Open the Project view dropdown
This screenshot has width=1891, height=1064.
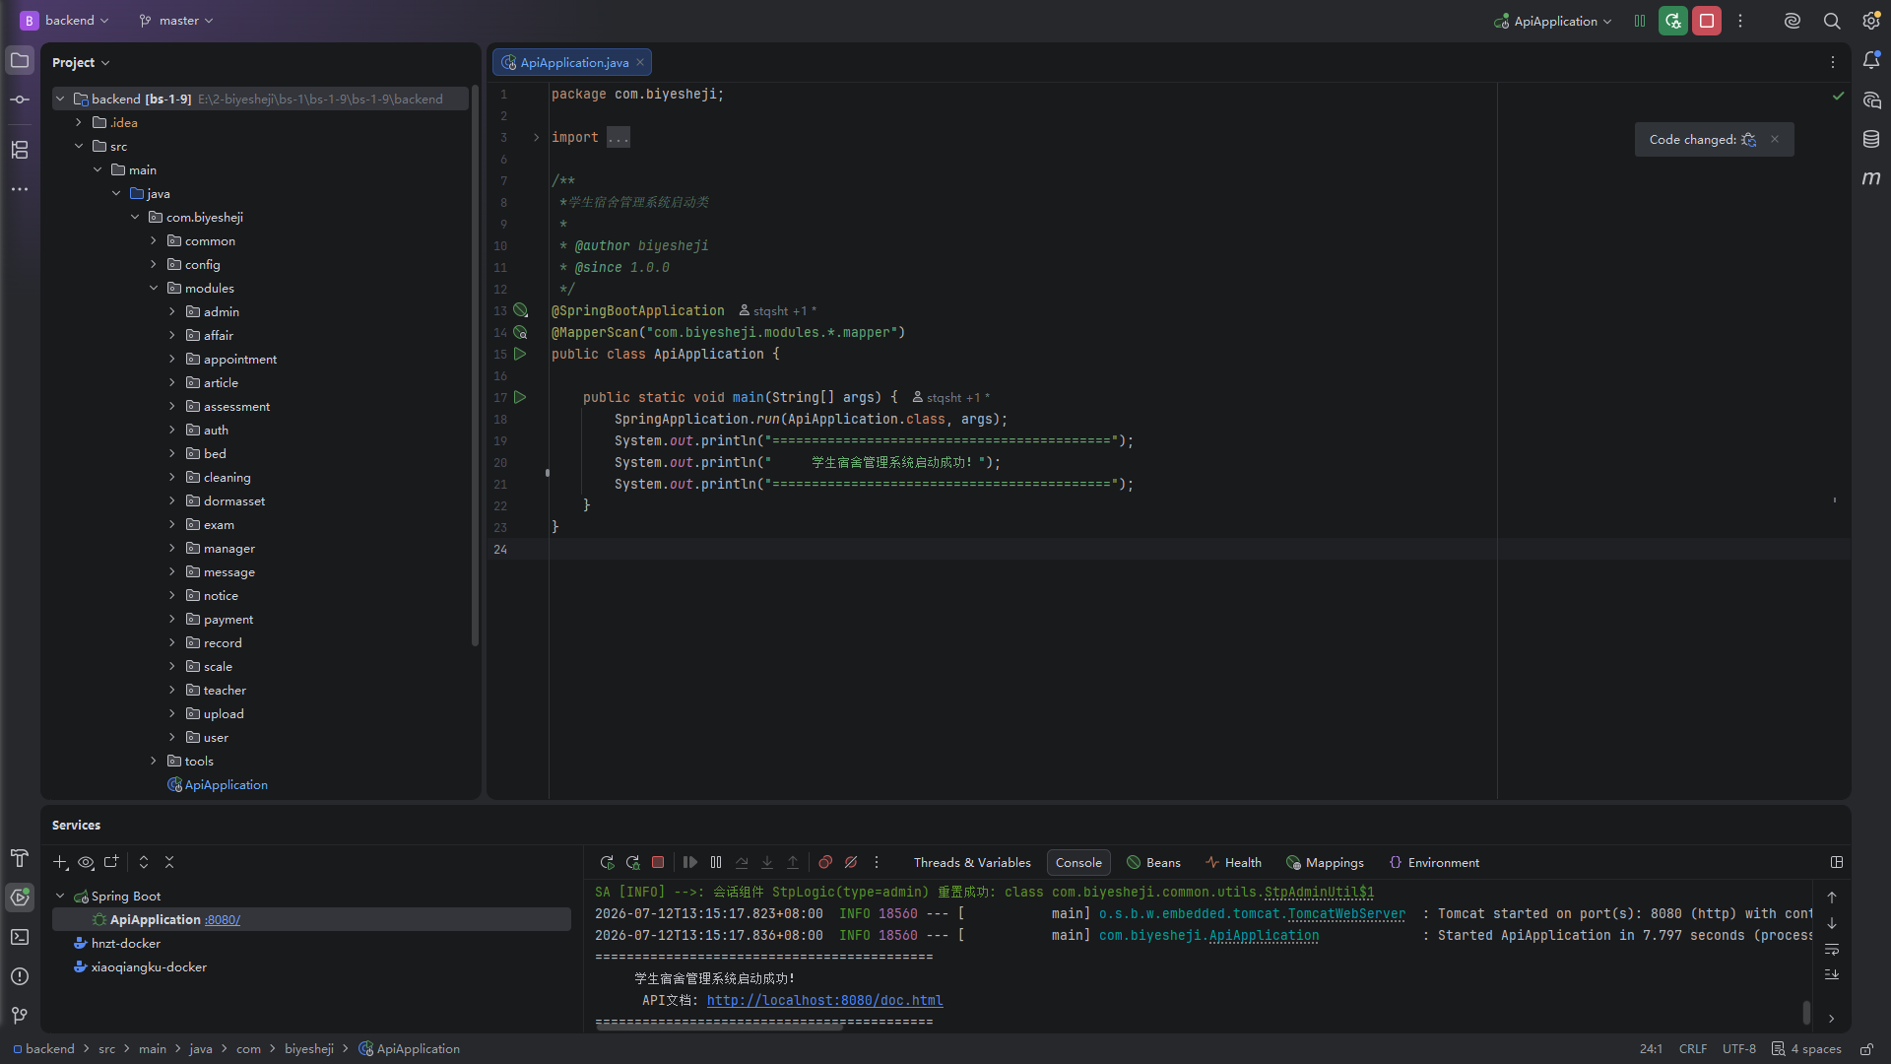coord(81,62)
